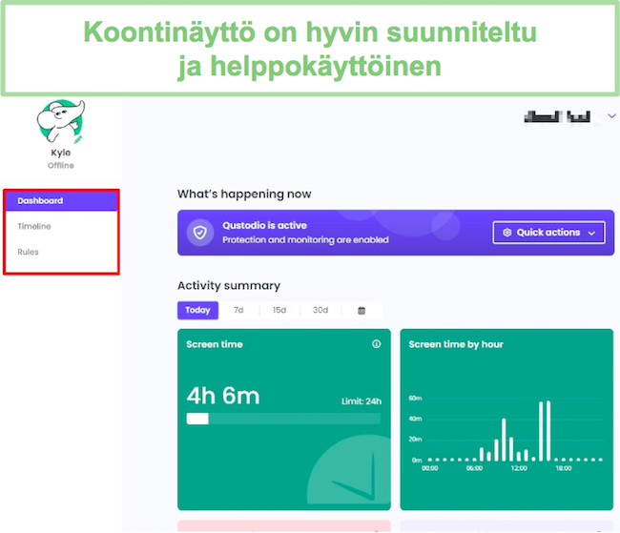
Task: Click Kyle's elephant avatar picture
Action: click(x=61, y=121)
